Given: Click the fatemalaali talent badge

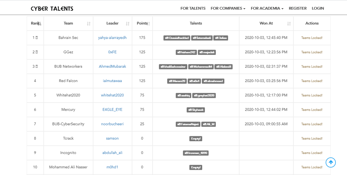Looking at the screenshot, I should (x=202, y=38).
